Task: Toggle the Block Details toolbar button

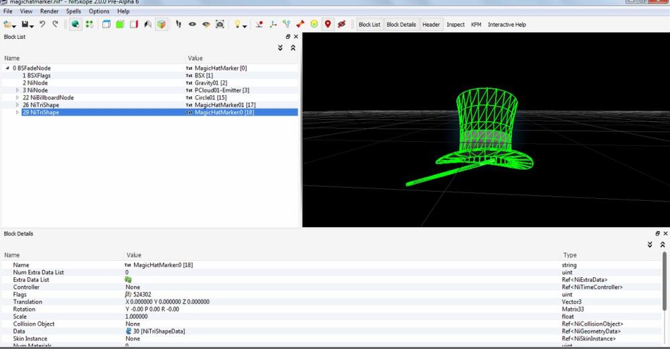Action: pyautogui.click(x=401, y=24)
